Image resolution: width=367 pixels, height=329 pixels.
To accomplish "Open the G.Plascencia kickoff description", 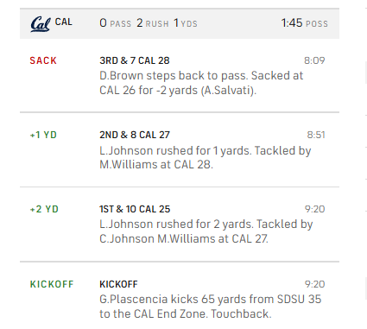I will (211, 307).
